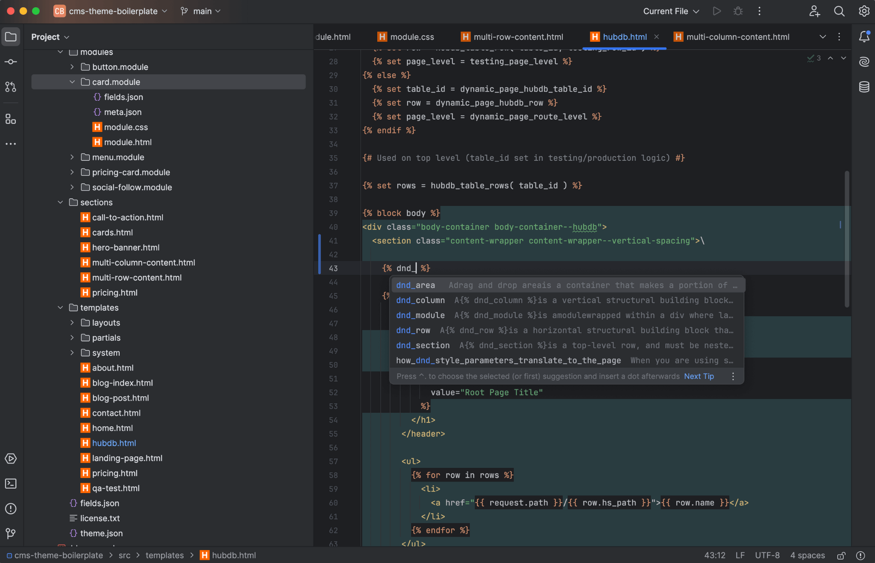Click the Next Tip link
This screenshot has width=875, height=563.
[699, 376]
